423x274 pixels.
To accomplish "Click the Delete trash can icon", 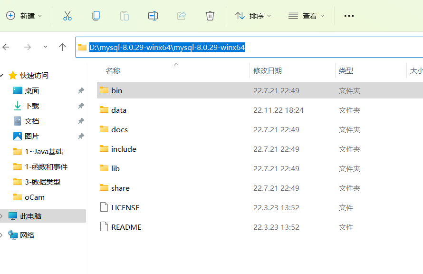I will [x=210, y=16].
